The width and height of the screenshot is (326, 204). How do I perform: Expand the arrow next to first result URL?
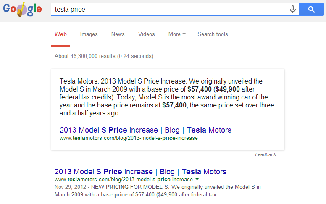197,179
